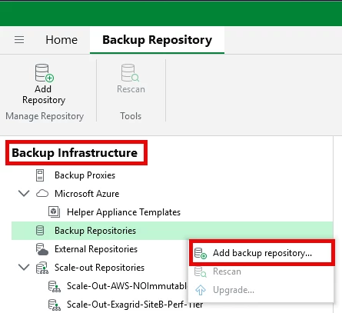
Task: Click the External Repositories icon
Action: click(x=42, y=249)
